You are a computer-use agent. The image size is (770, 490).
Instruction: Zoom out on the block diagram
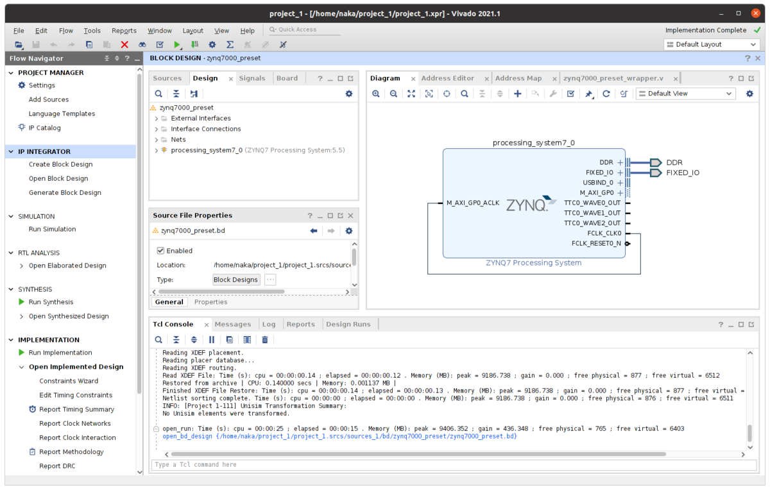[393, 94]
